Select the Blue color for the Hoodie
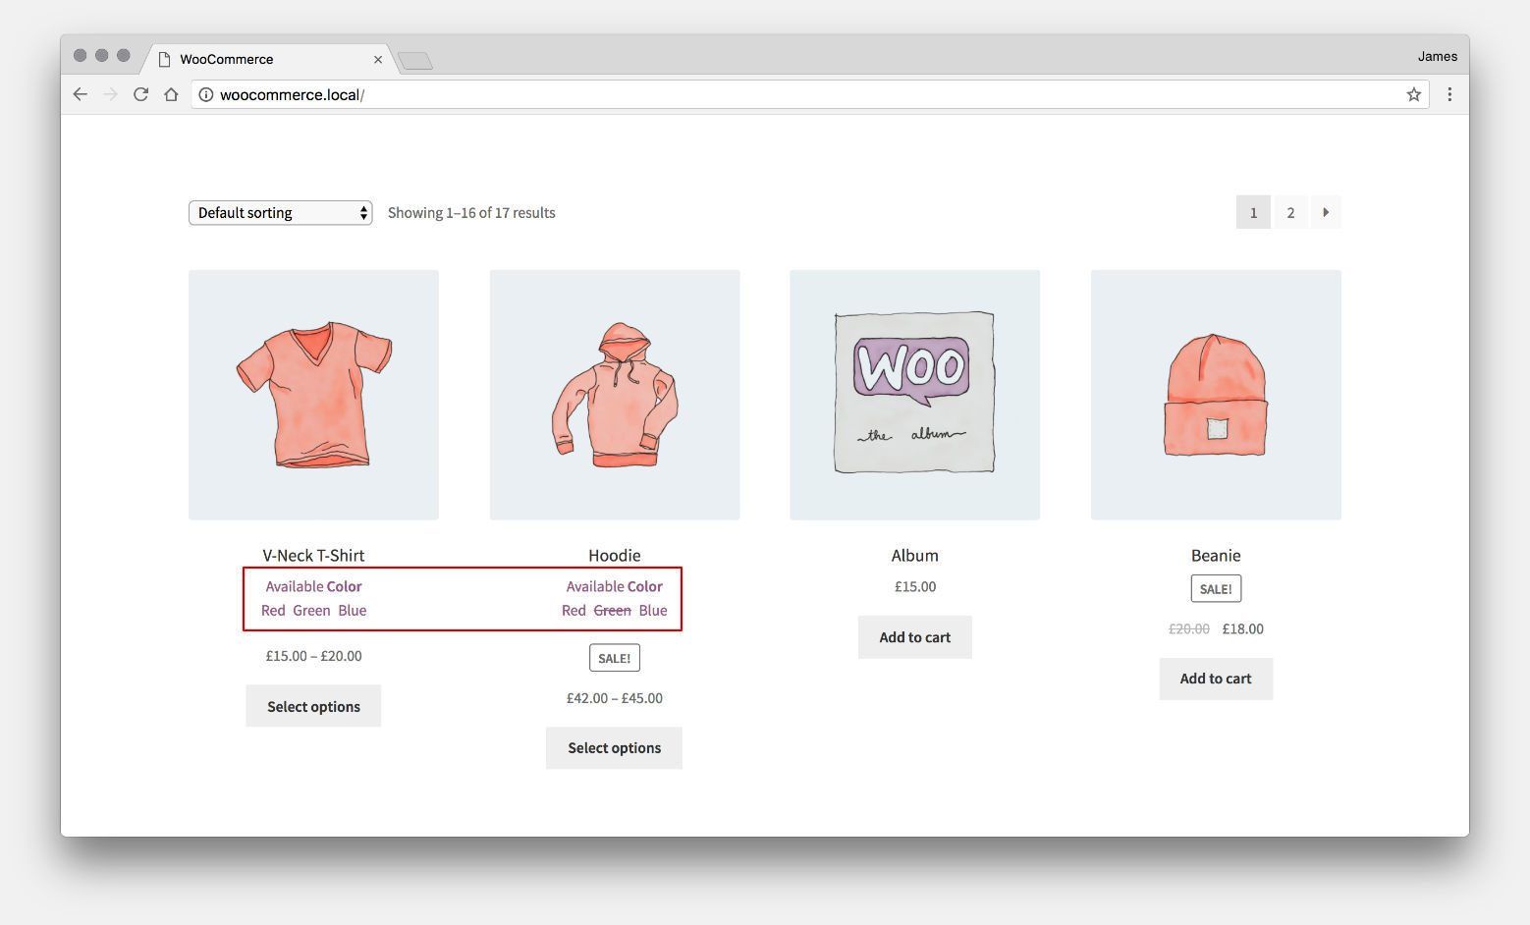The width and height of the screenshot is (1530, 925). pyautogui.click(x=653, y=610)
